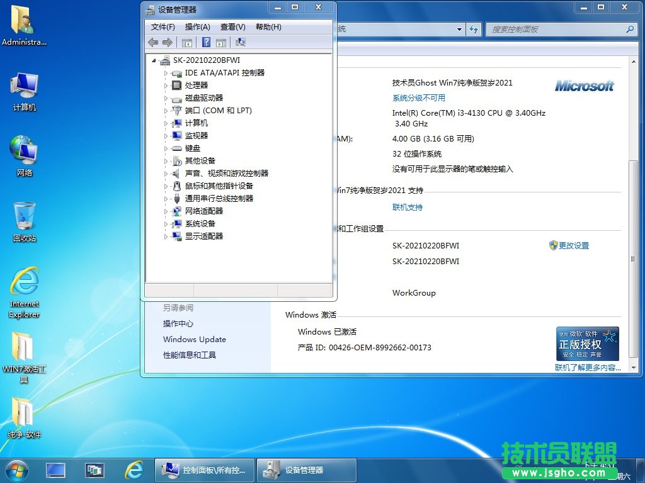Expand the 显示适配器 tree node
Viewport: 645px width, 483px height.
tap(166, 236)
